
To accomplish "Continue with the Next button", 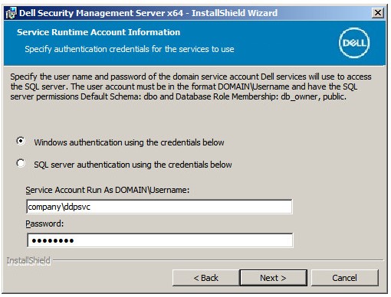I will [x=273, y=278].
